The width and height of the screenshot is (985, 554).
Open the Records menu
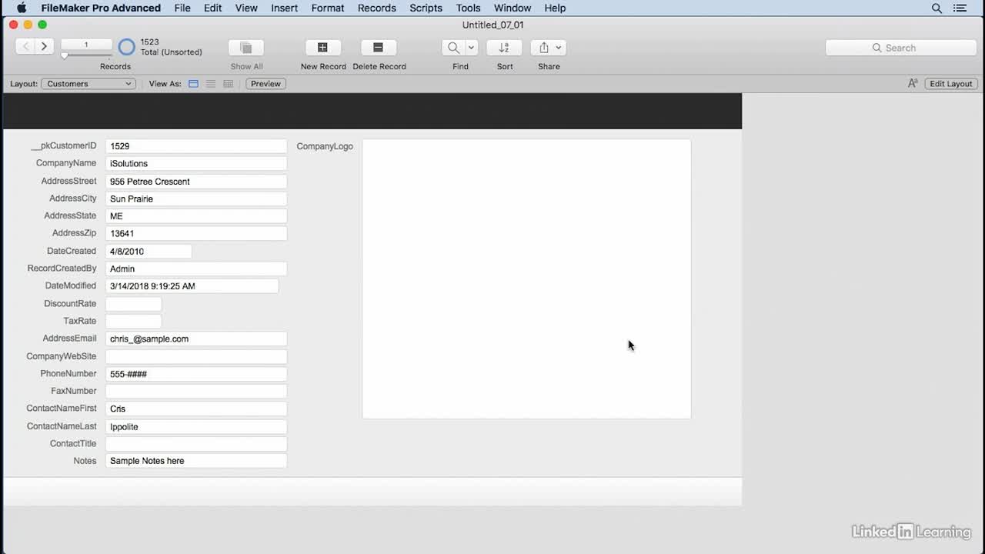[377, 8]
